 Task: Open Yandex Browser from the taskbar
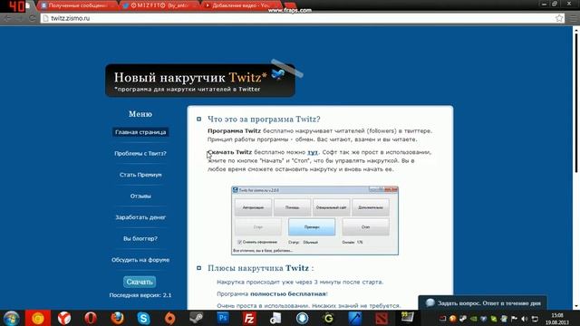[x=64, y=318]
